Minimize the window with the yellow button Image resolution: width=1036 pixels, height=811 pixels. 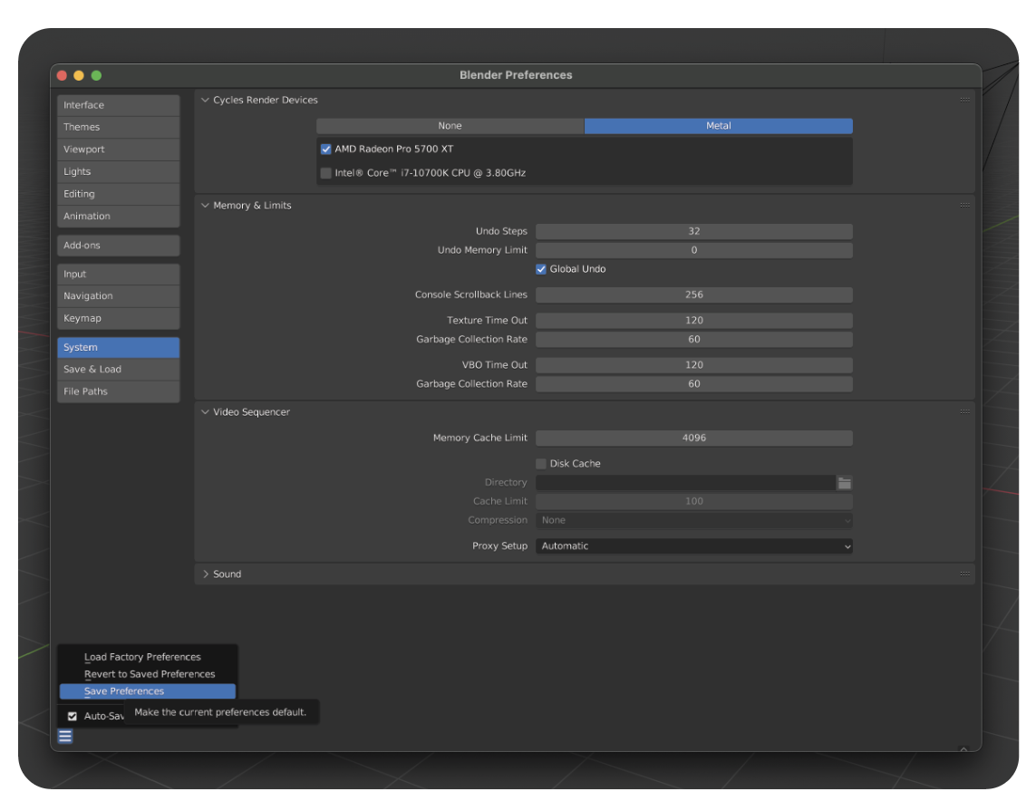coord(79,75)
